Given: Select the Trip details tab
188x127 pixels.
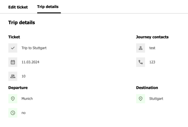Looking at the screenshot, I should [48, 7].
